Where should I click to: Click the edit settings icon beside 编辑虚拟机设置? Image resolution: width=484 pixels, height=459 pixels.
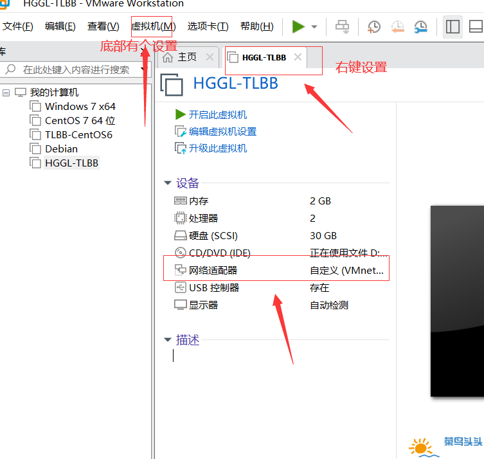pyautogui.click(x=180, y=131)
